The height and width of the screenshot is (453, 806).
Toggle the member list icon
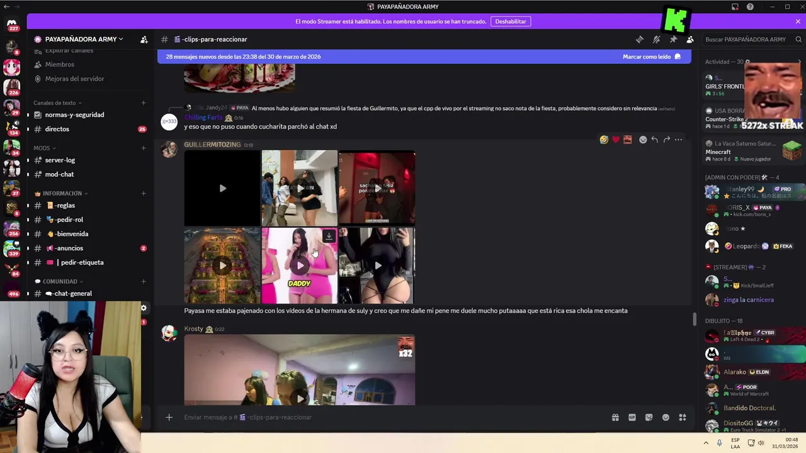pyautogui.click(x=690, y=39)
